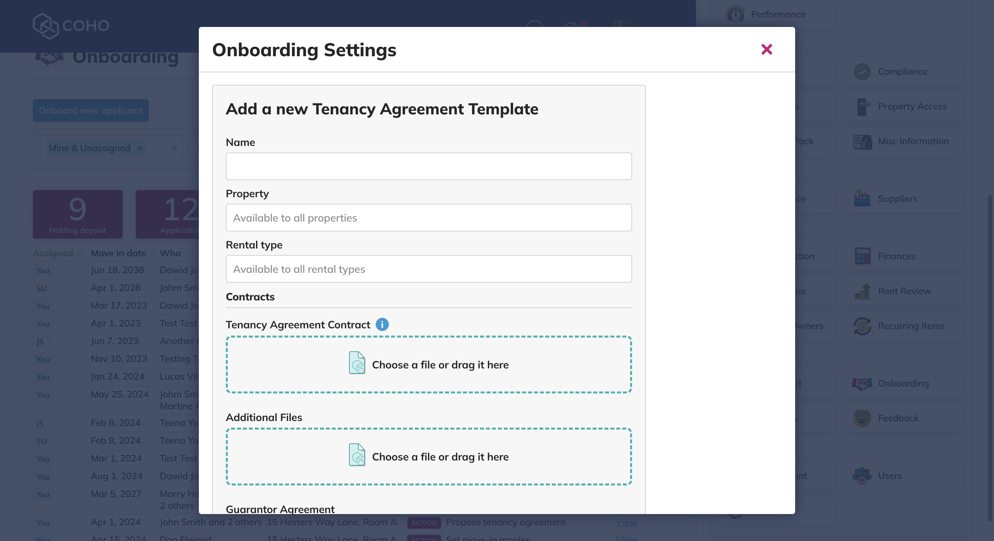Click the Rent Review icon
994x541 pixels.
[x=862, y=291]
